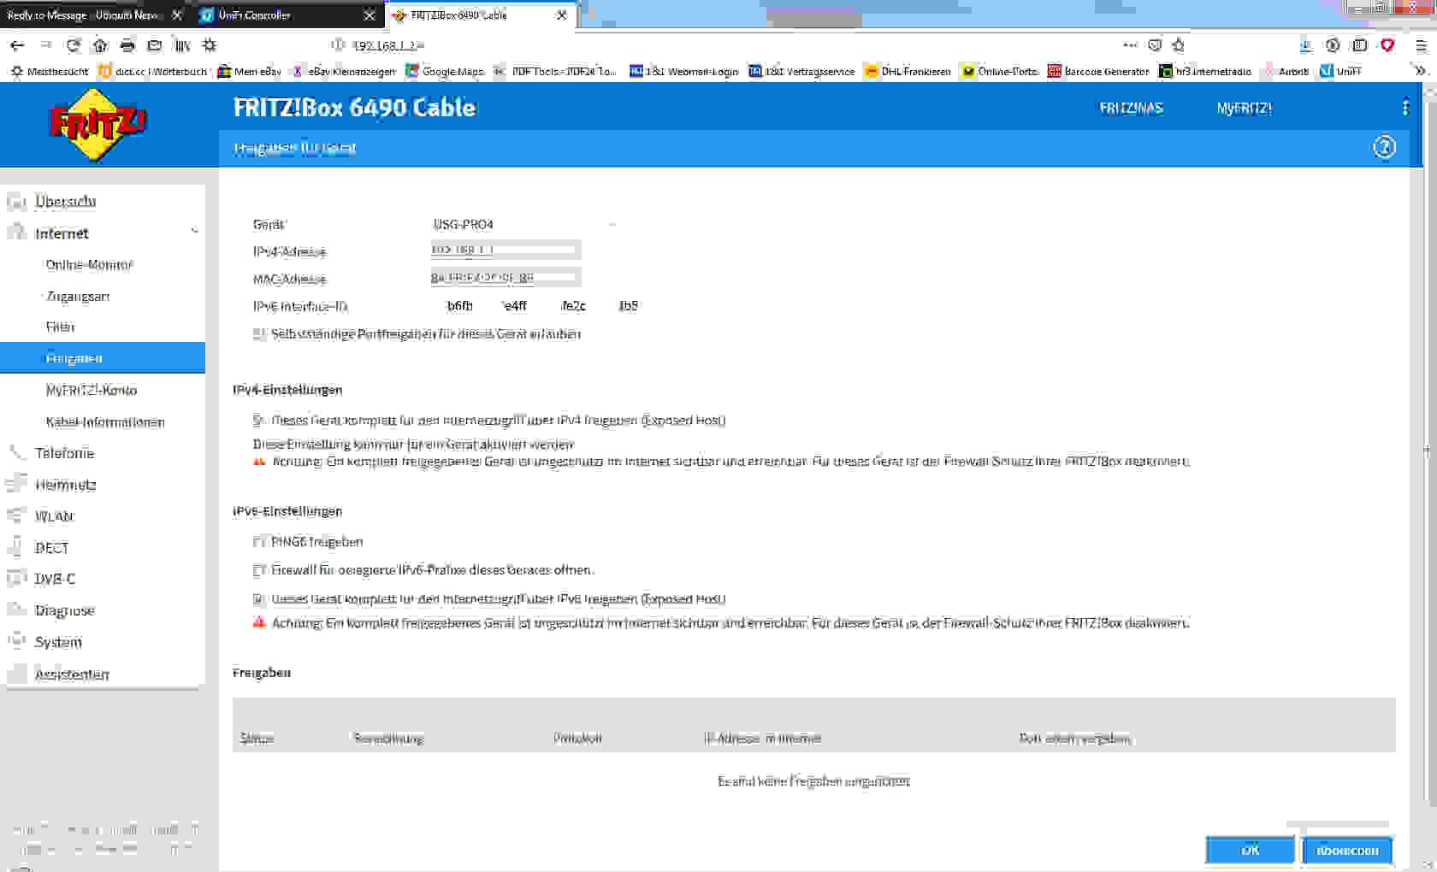Open the Übersicht sidebar entry
1437x872 pixels.
click(65, 202)
